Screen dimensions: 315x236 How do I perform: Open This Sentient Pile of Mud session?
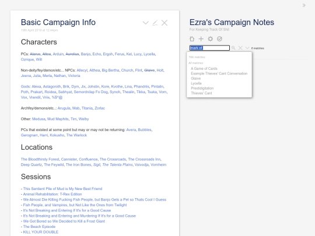click(62, 189)
